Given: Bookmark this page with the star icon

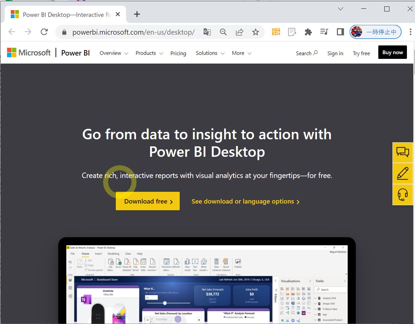Looking at the screenshot, I should (x=256, y=32).
